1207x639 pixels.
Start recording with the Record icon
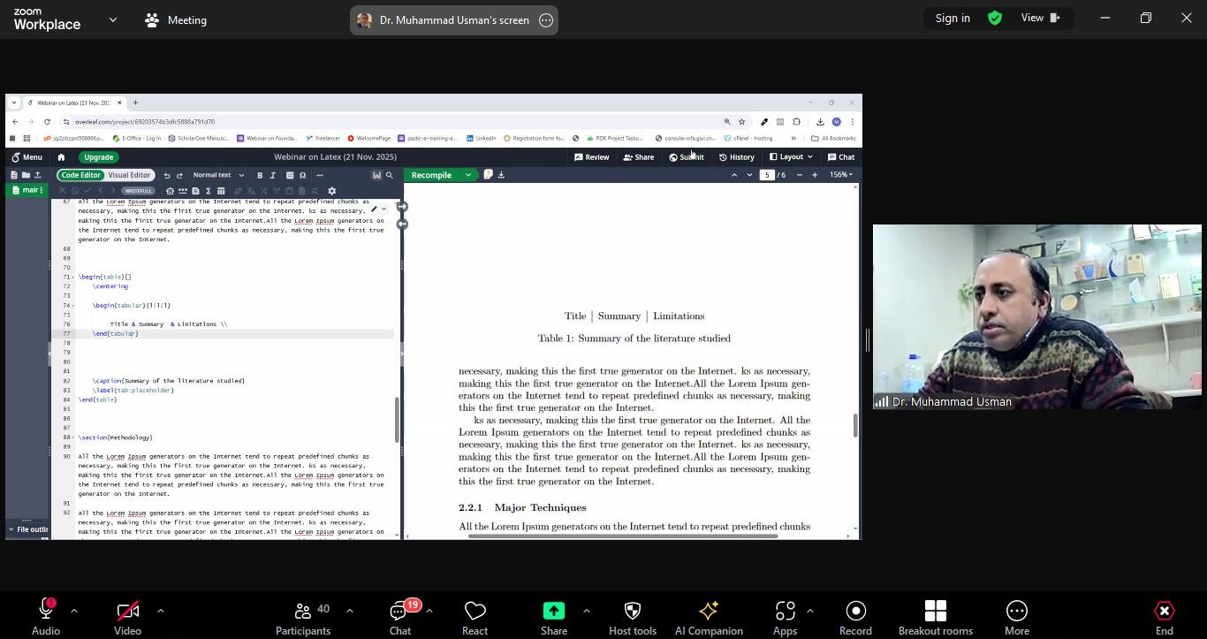854,617
